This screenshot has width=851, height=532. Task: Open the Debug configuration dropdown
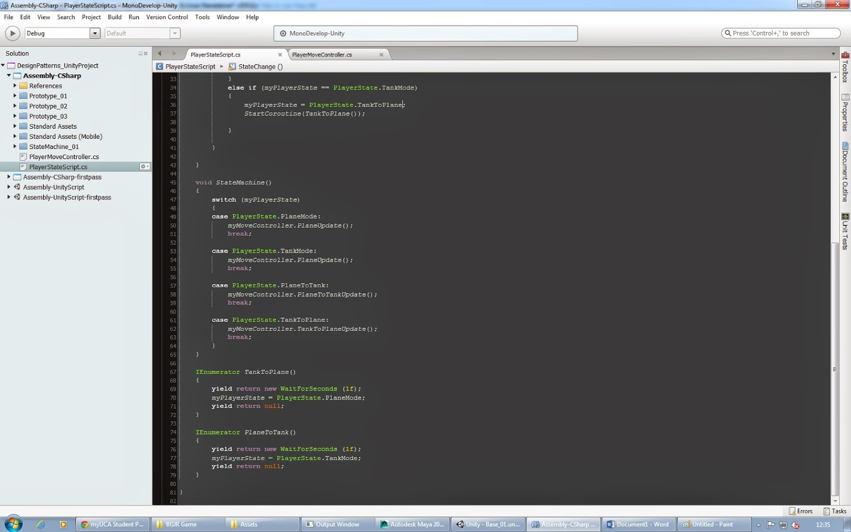click(x=95, y=33)
